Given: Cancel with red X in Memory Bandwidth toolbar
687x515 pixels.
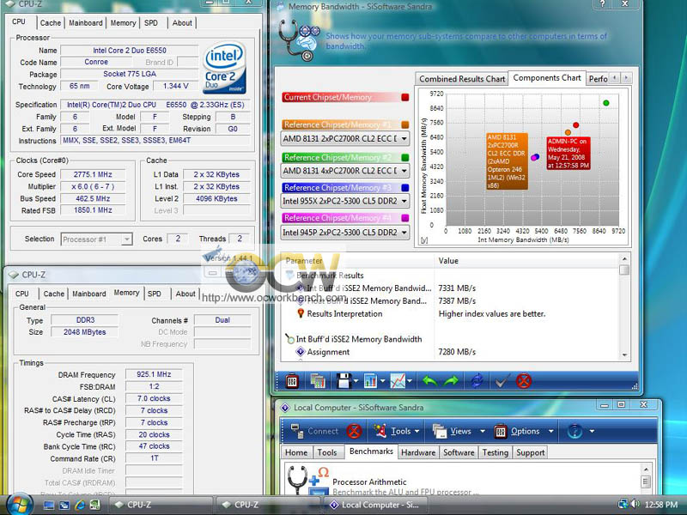Looking at the screenshot, I should (524, 381).
